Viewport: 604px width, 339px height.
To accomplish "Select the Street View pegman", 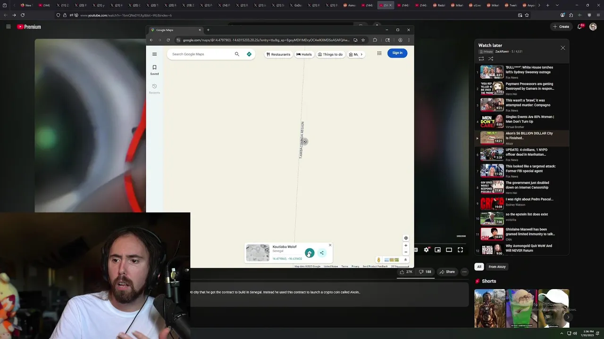I will pos(378,260).
